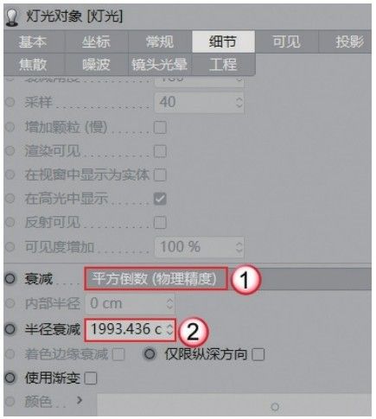Screen dimensions: 376x419
Task: Click the keyframe dot beside 仅限纵深方向
Action: (150, 354)
